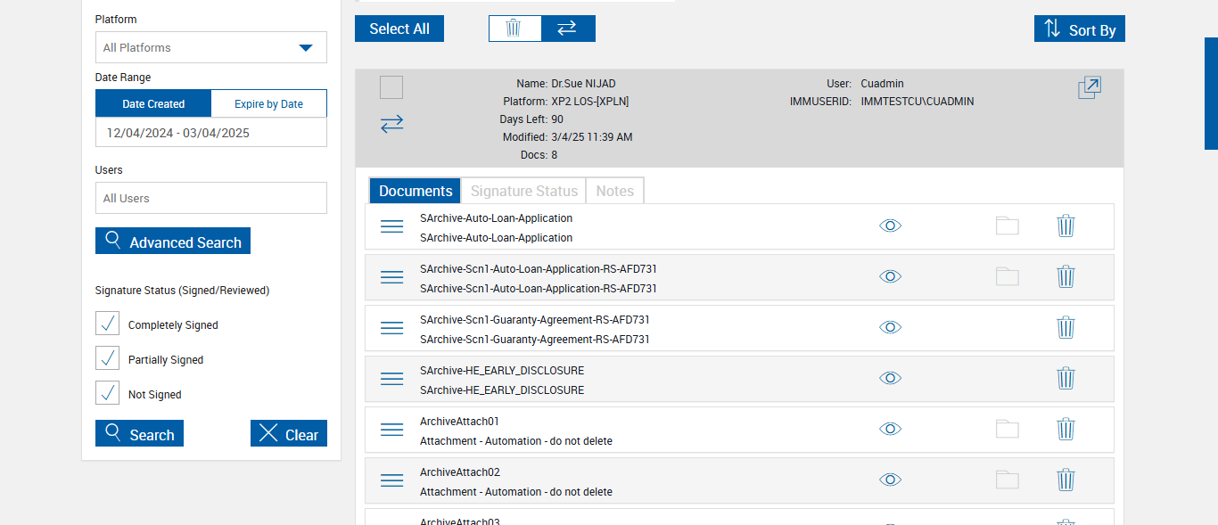1218x525 pixels.
Task: View ArchiveAttach02 with eye icon
Action: pyautogui.click(x=890, y=480)
